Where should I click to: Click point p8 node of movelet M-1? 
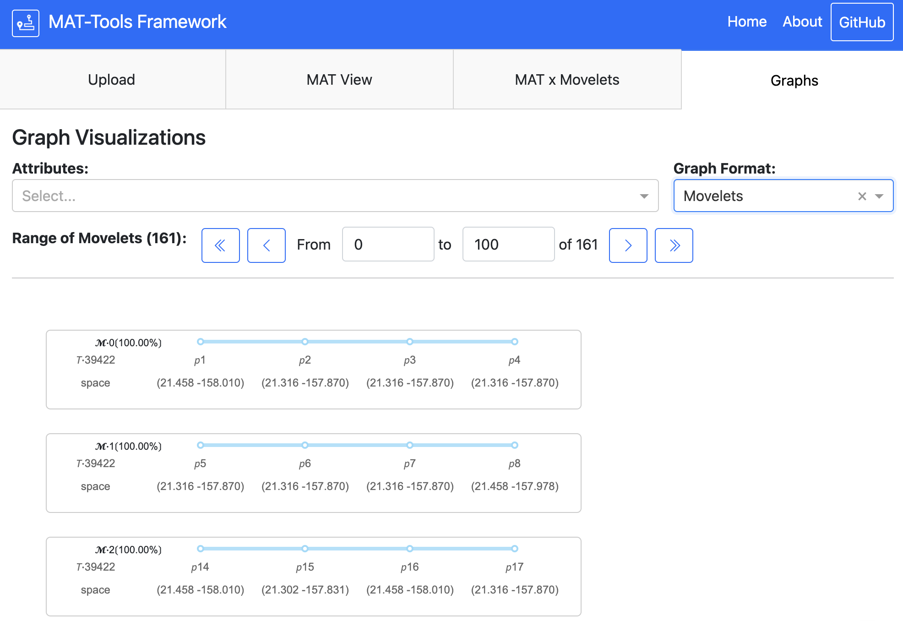[x=515, y=445]
